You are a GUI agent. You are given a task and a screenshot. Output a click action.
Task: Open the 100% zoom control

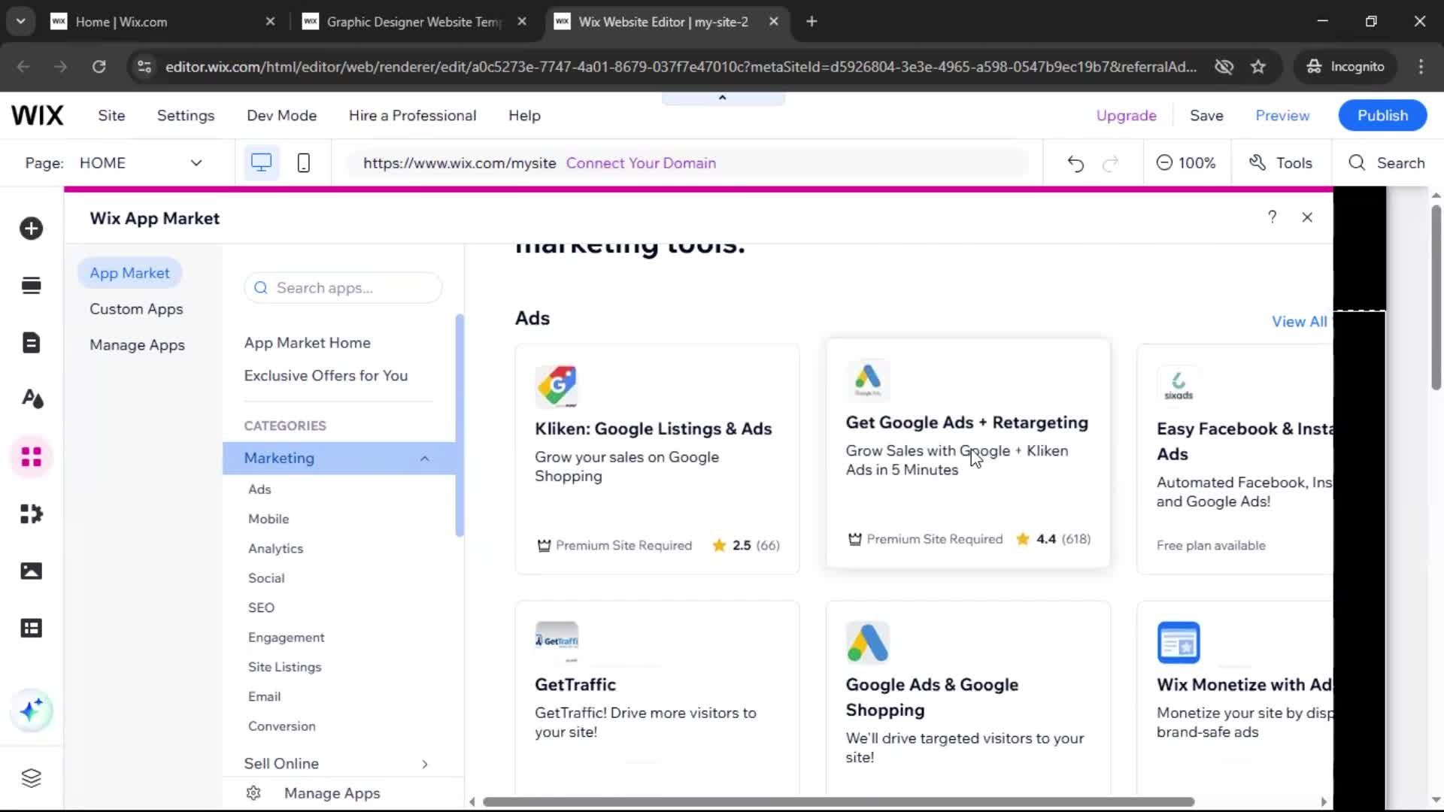(x=1186, y=163)
